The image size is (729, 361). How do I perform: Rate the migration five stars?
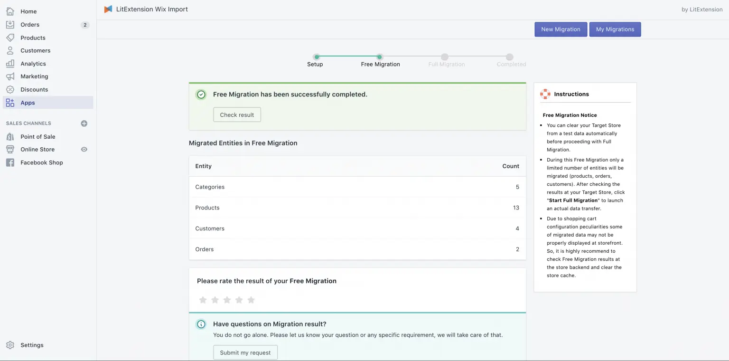pyautogui.click(x=251, y=300)
